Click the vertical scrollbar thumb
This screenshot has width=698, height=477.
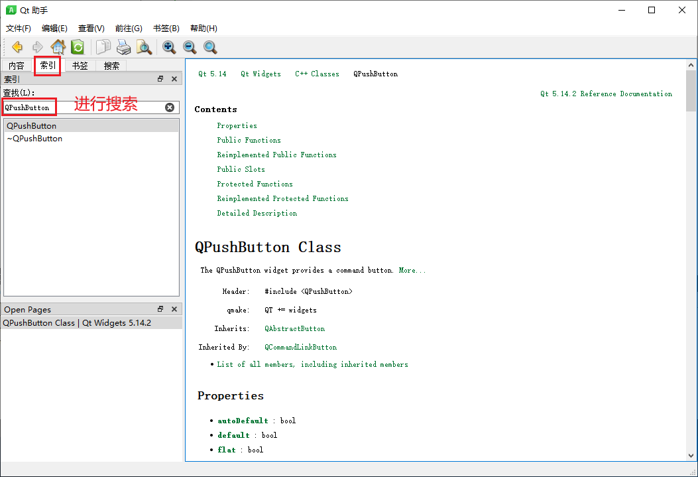click(691, 91)
